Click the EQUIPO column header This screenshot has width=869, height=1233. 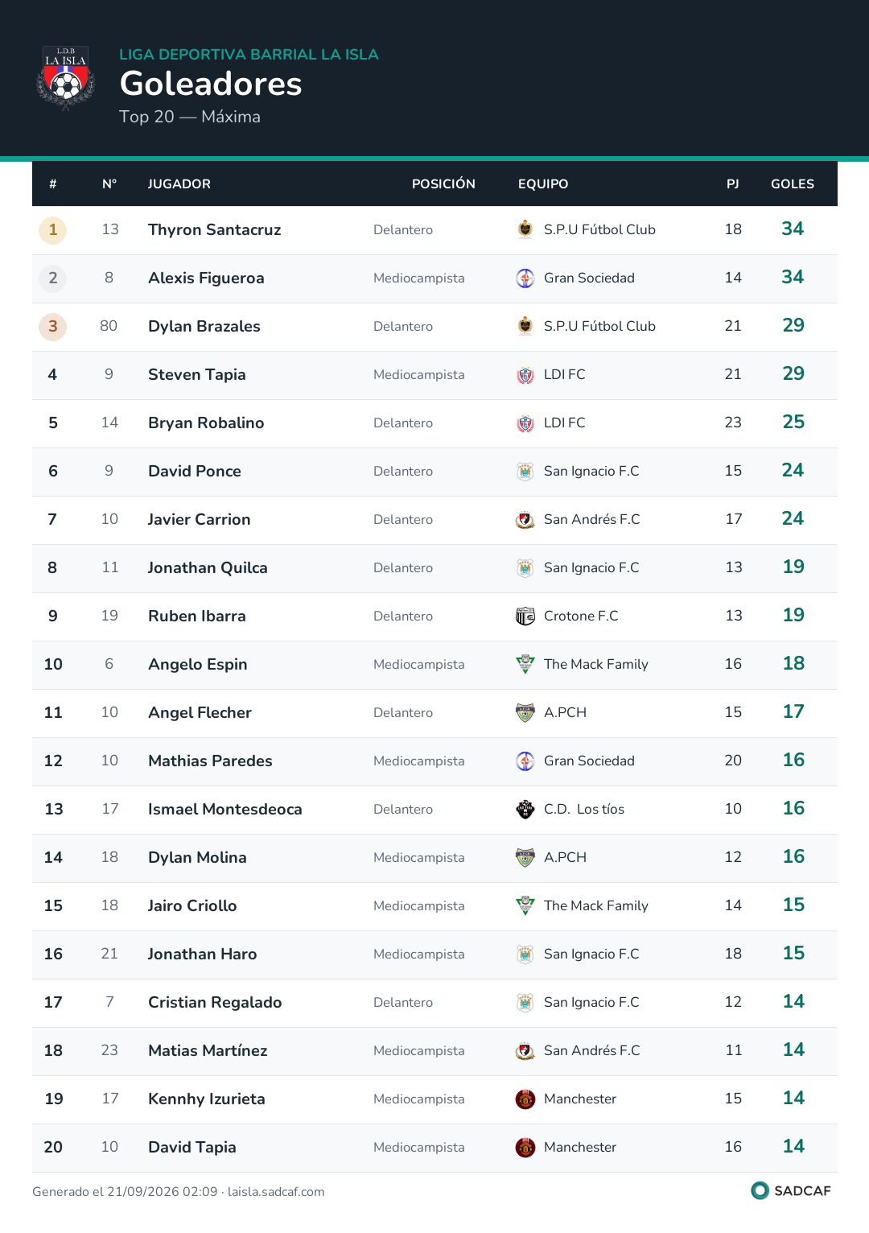coord(543,184)
